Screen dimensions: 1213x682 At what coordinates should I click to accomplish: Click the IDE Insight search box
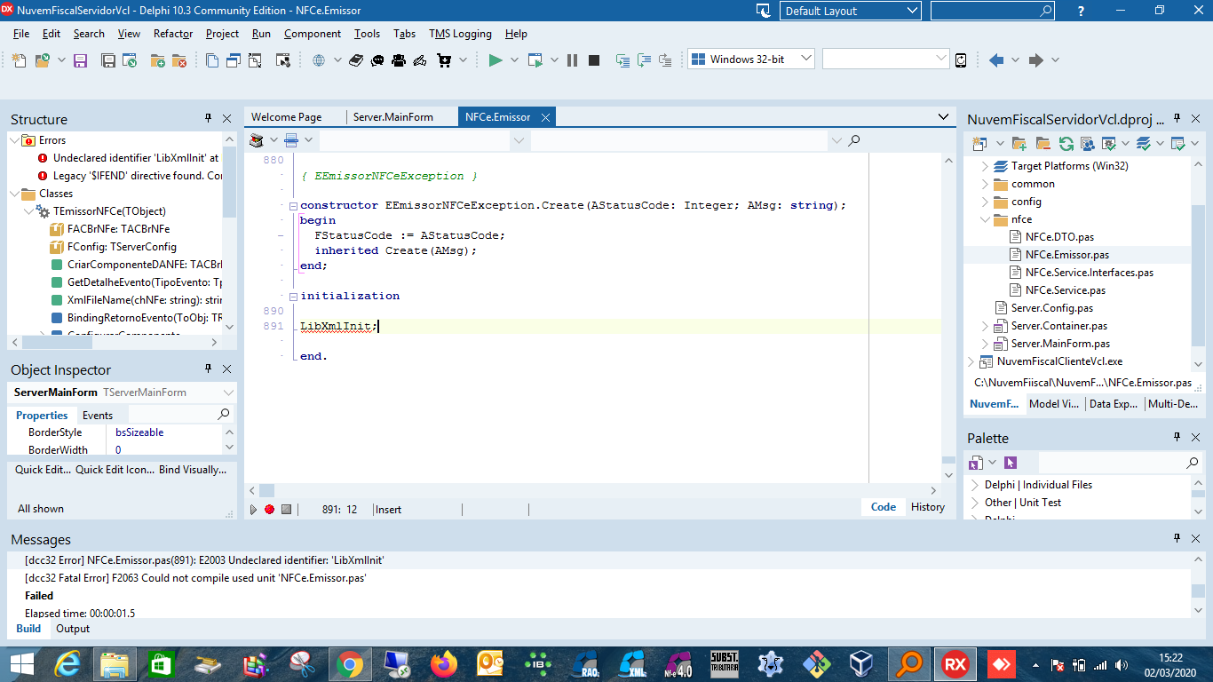pos(992,11)
